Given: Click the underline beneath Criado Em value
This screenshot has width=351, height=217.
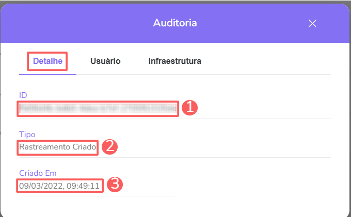Looking at the screenshot, I should (x=97, y=195).
